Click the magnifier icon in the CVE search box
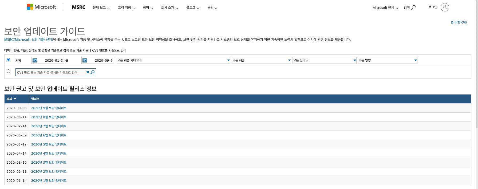This screenshot has height=189, width=478. (92, 72)
